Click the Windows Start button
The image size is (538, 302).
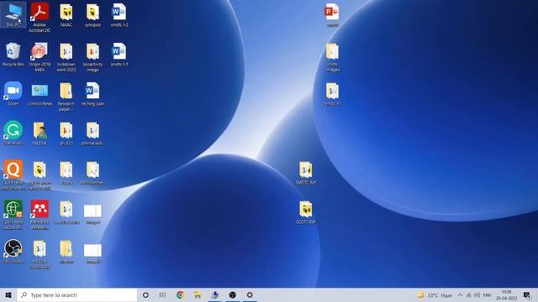(x=8, y=294)
